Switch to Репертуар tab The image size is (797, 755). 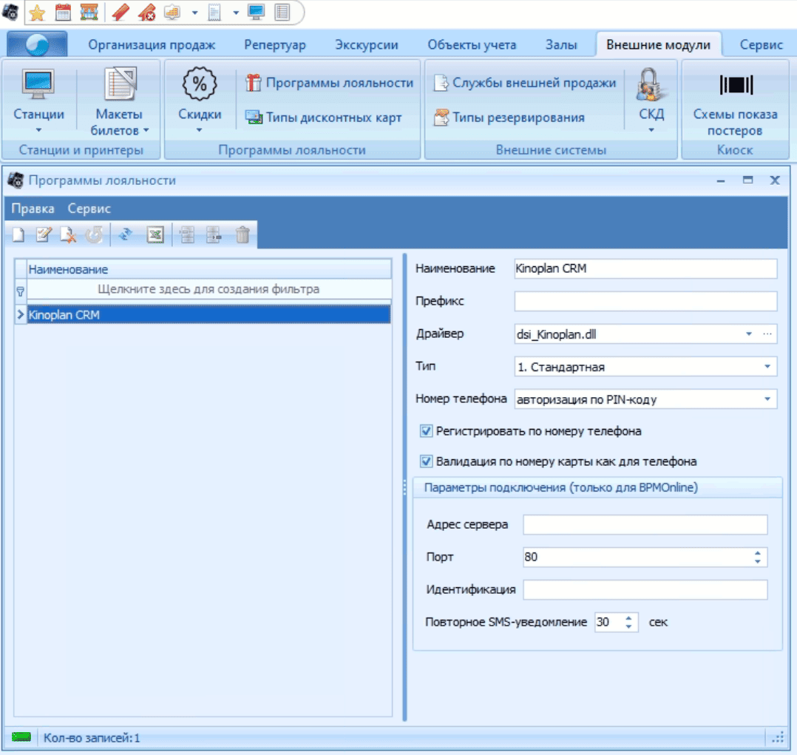click(x=274, y=45)
